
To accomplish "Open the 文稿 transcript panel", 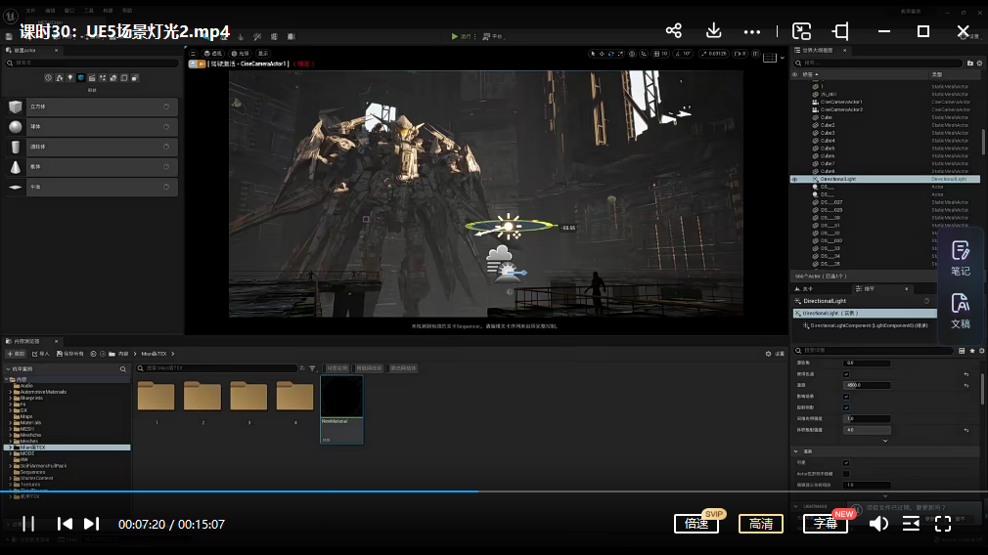I will coord(961,312).
